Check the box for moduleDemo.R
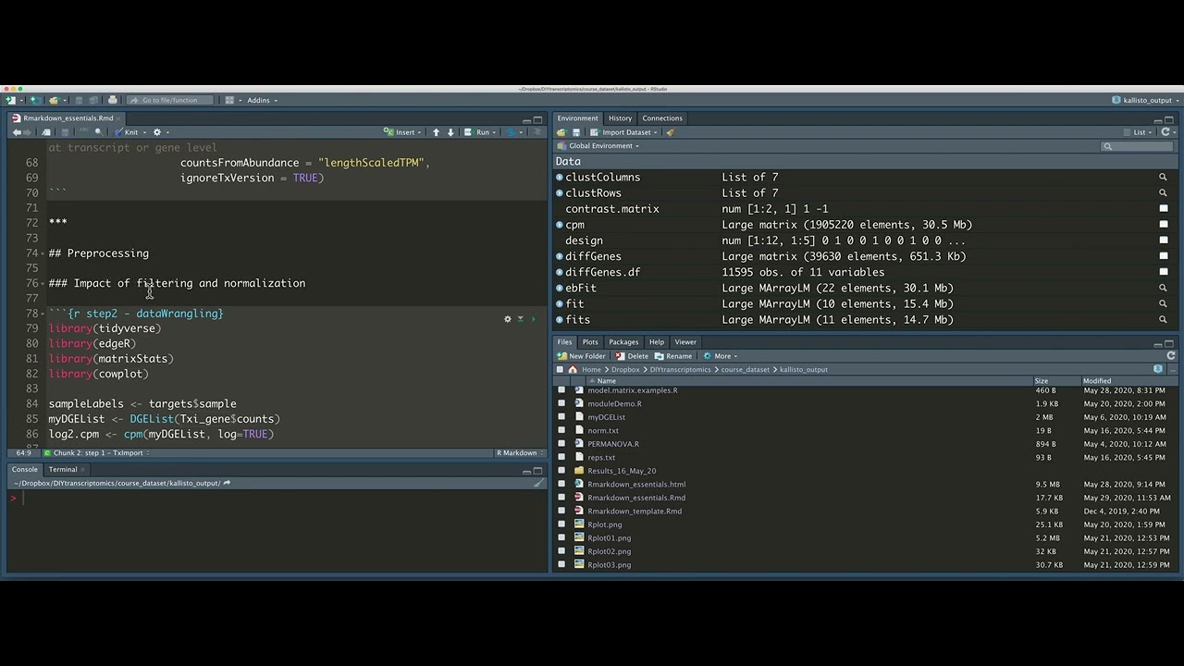1184x666 pixels. click(x=561, y=404)
